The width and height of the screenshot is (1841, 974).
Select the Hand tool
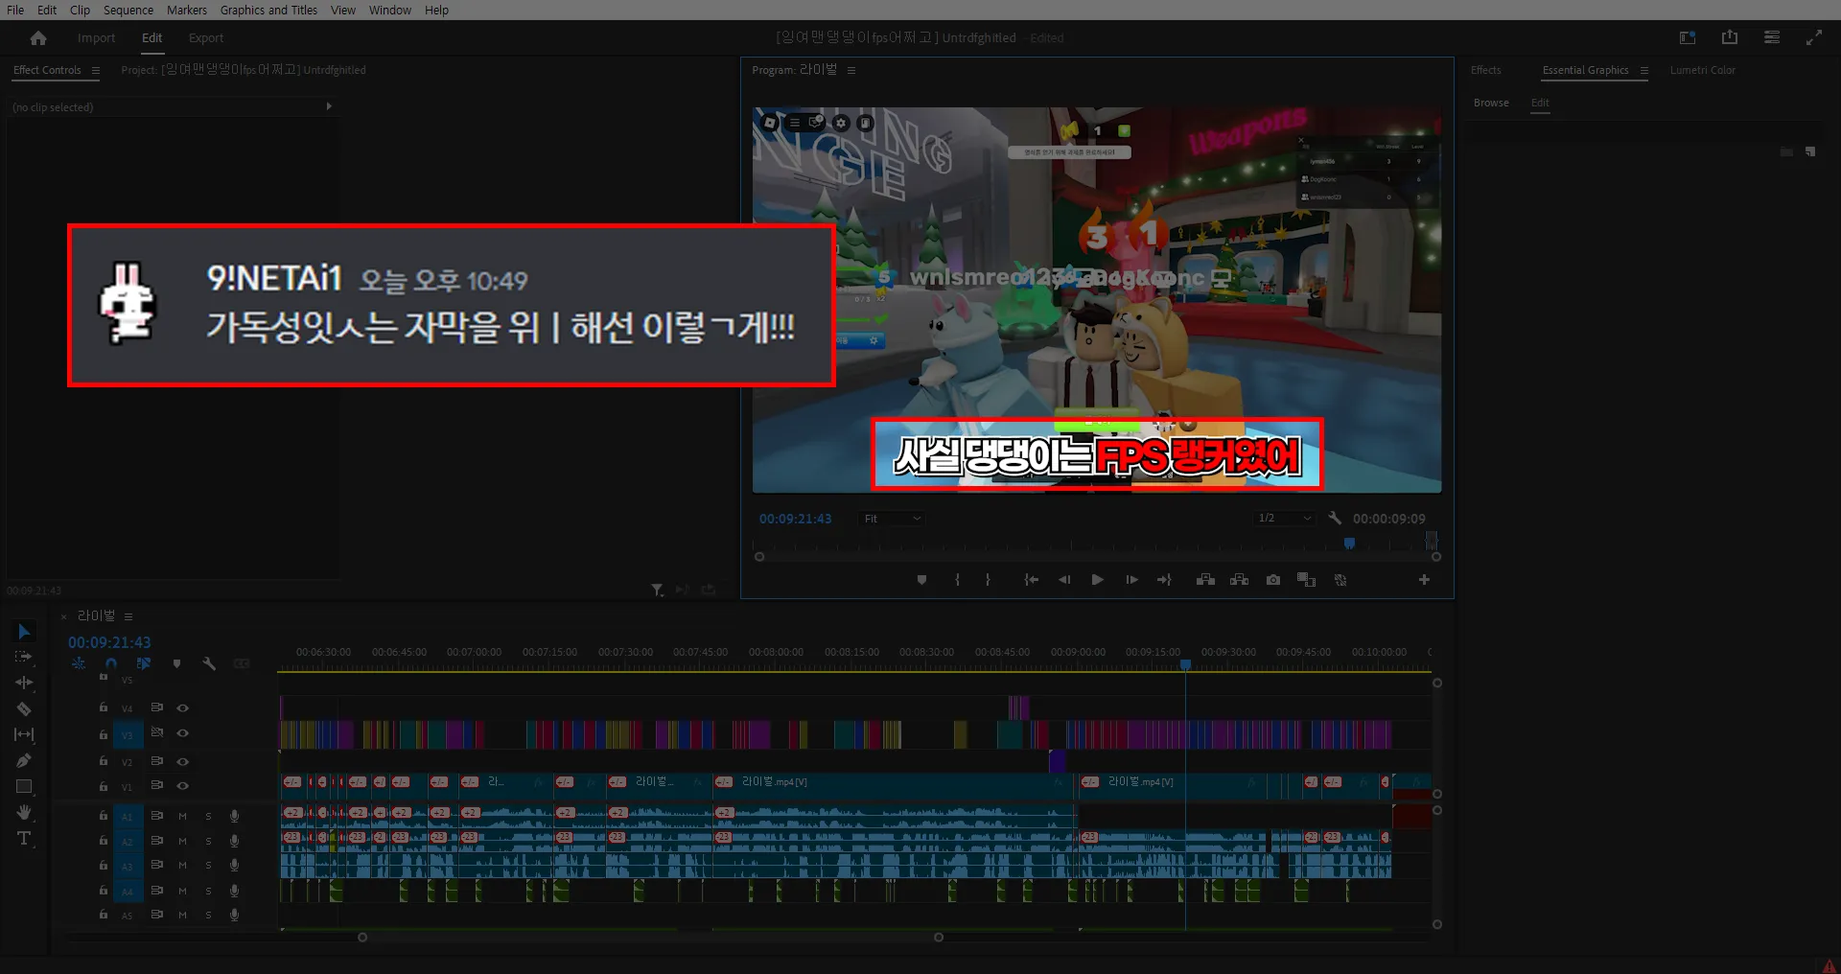24,812
